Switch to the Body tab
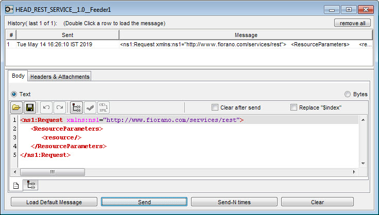The width and height of the screenshot is (379, 215). (x=18, y=76)
